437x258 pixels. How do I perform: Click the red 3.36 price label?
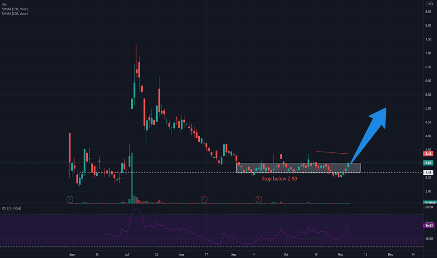pyautogui.click(x=429, y=154)
